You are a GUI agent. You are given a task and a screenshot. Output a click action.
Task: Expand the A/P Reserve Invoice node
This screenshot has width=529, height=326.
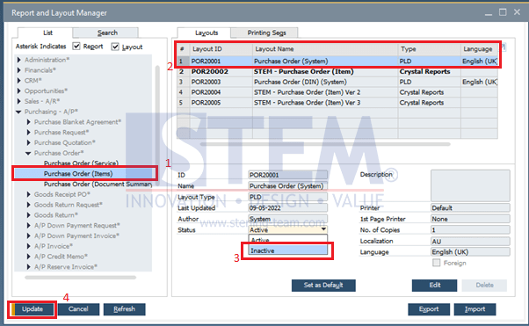pos(29,267)
